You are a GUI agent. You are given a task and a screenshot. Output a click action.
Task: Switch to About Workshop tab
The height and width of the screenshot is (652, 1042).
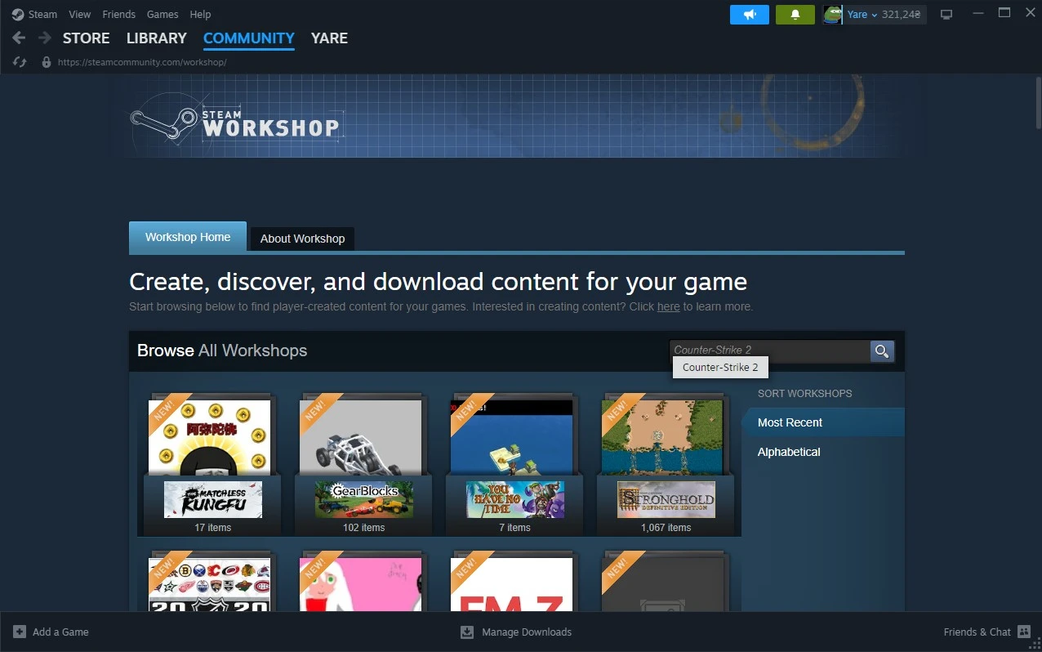(302, 239)
